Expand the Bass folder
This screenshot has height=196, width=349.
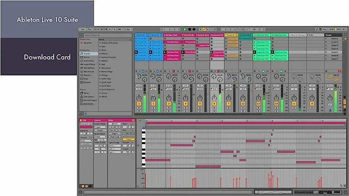pyautogui.click(x=100, y=46)
